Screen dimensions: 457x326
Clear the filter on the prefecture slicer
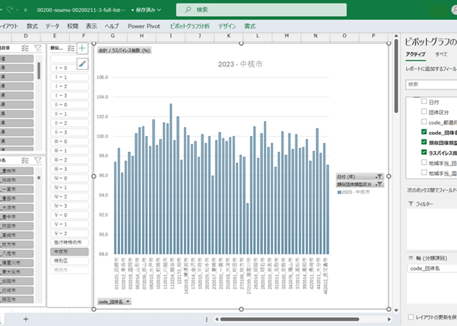point(38,48)
